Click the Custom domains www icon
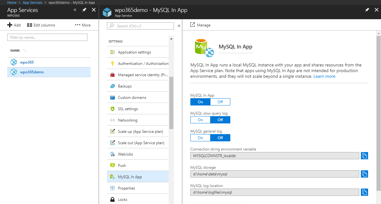This screenshot has height=204, width=381. tap(112, 98)
